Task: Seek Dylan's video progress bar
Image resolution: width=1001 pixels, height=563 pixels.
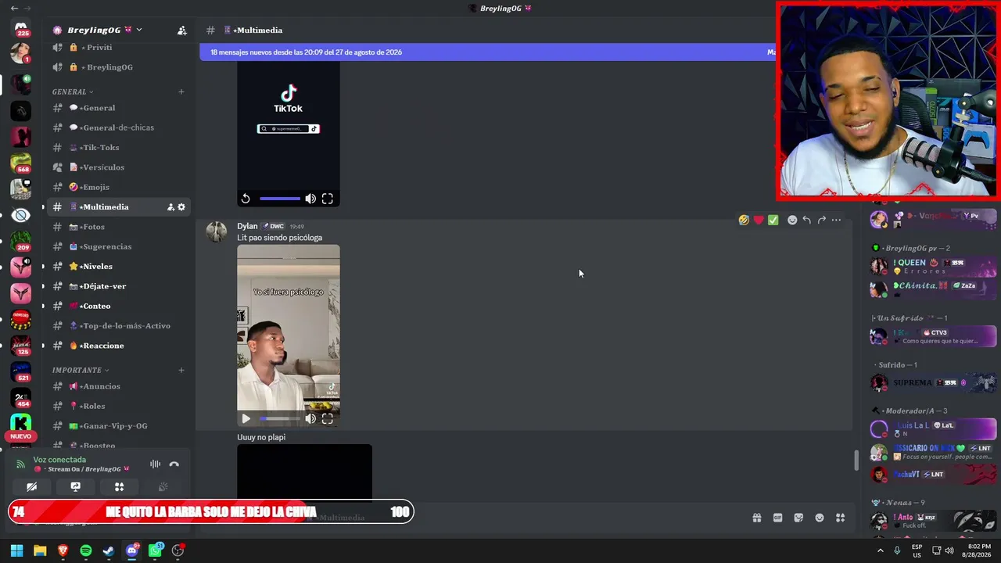Action: 280,419
